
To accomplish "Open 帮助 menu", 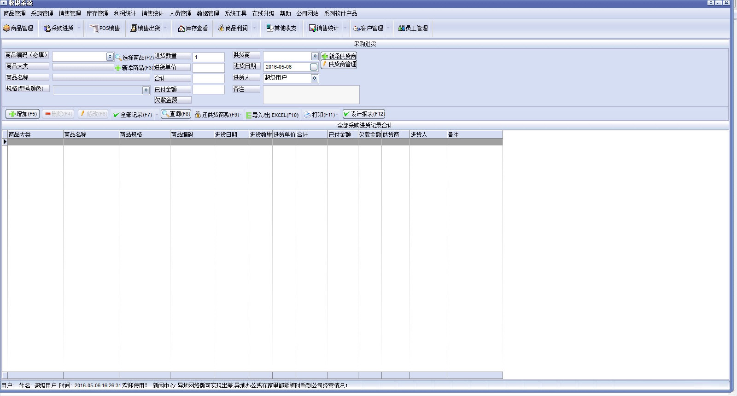I will click(286, 13).
